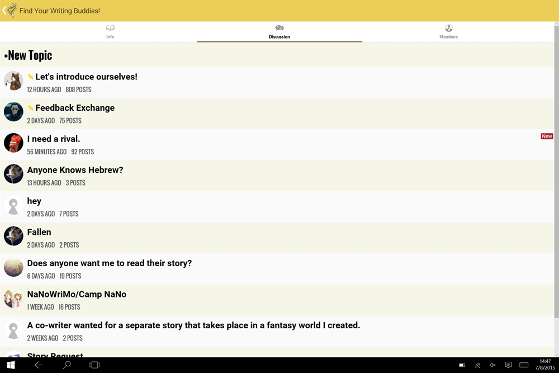Open Task View in the taskbar
The height and width of the screenshot is (373, 559).
click(x=94, y=365)
